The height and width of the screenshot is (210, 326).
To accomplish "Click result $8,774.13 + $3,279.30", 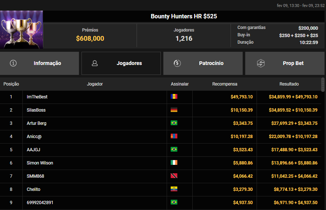I will (x=296, y=189).
